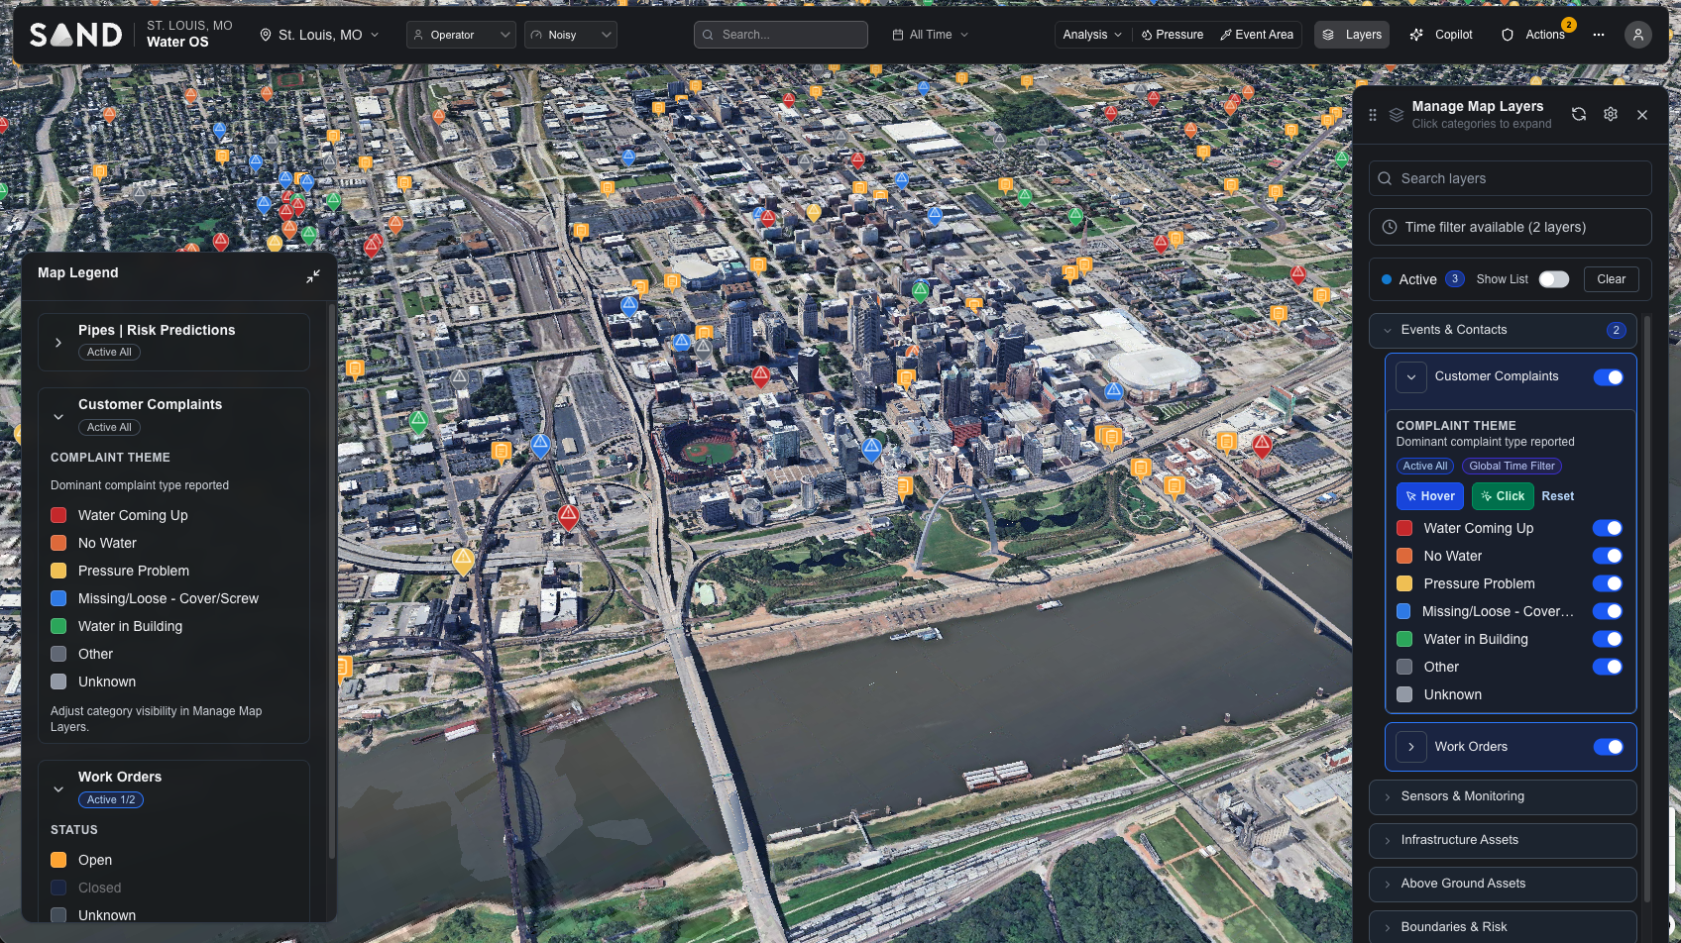Open the more options ellipsis menu
The width and height of the screenshot is (1681, 943).
pos(1599,35)
